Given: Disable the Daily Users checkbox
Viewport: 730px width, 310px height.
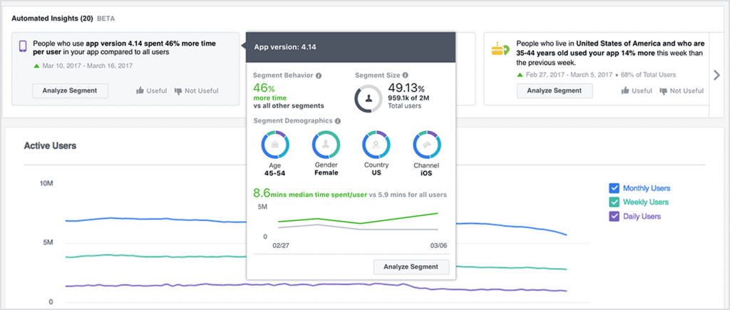Looking at the screenshot, I should coord(614,217).
